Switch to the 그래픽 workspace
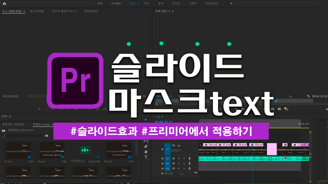The width and height of the screenshot is (328, 184). [193, 3]
